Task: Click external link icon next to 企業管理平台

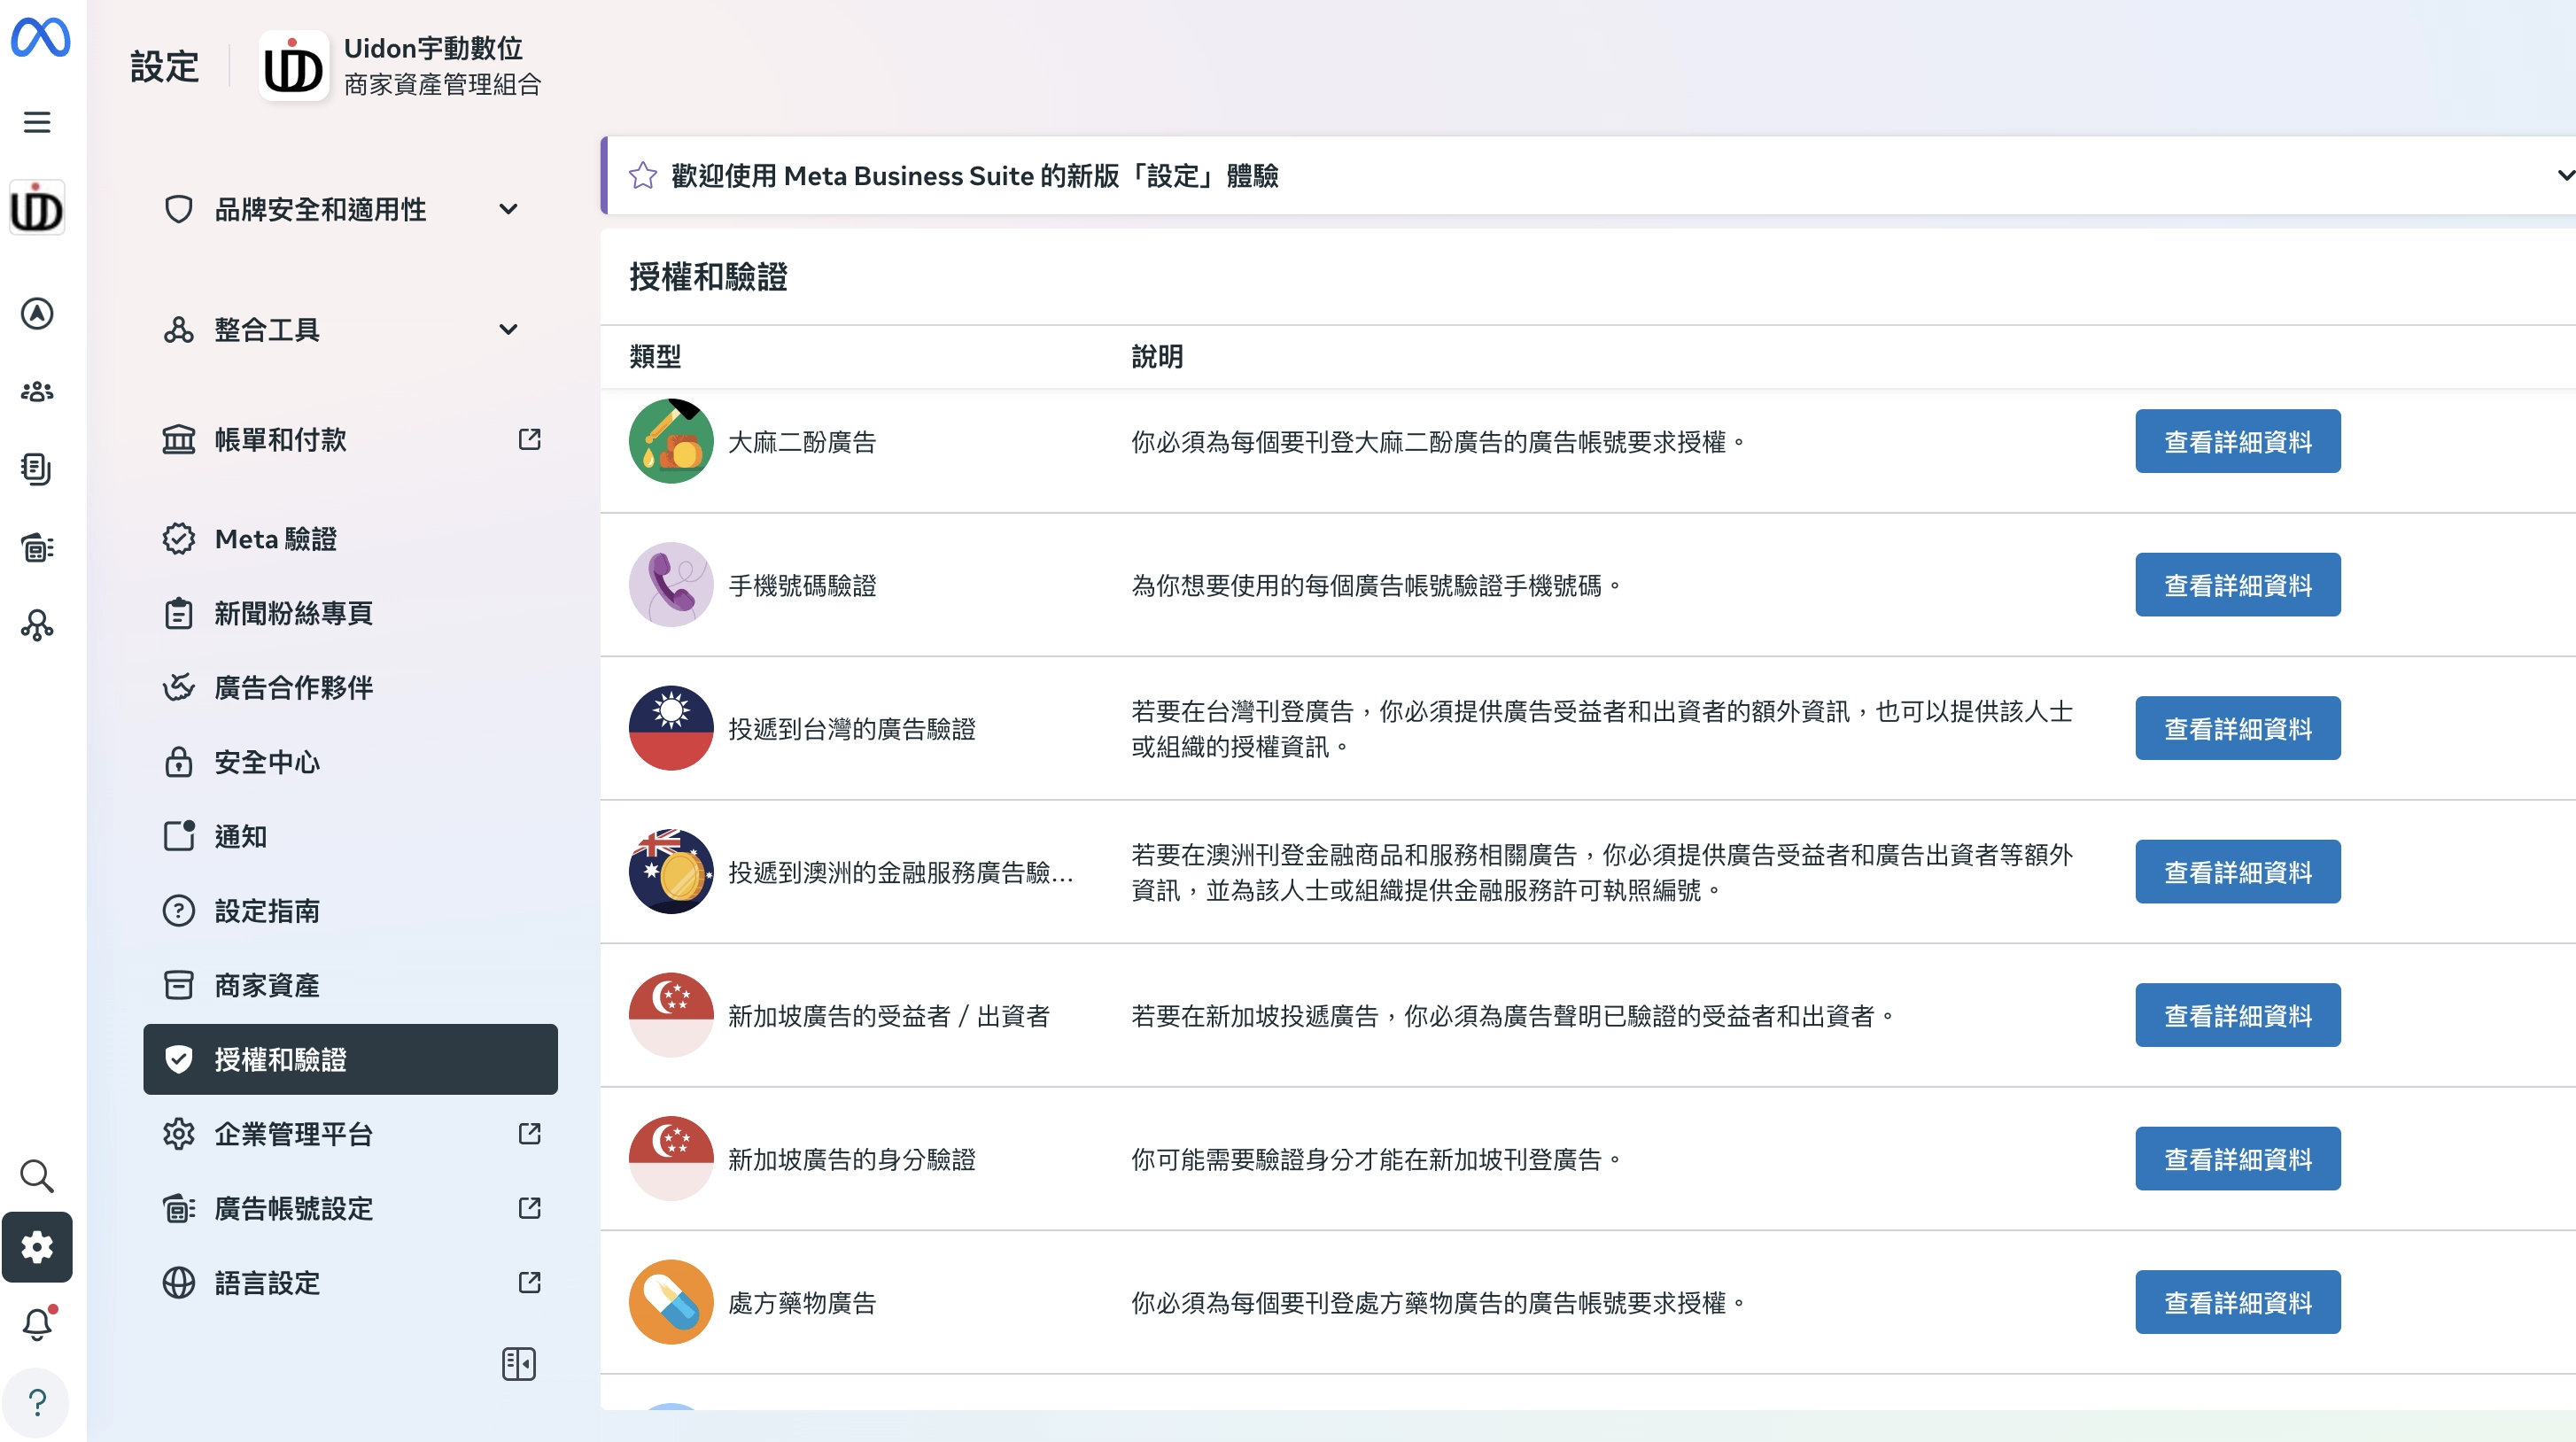Action: pos(530,1134)
